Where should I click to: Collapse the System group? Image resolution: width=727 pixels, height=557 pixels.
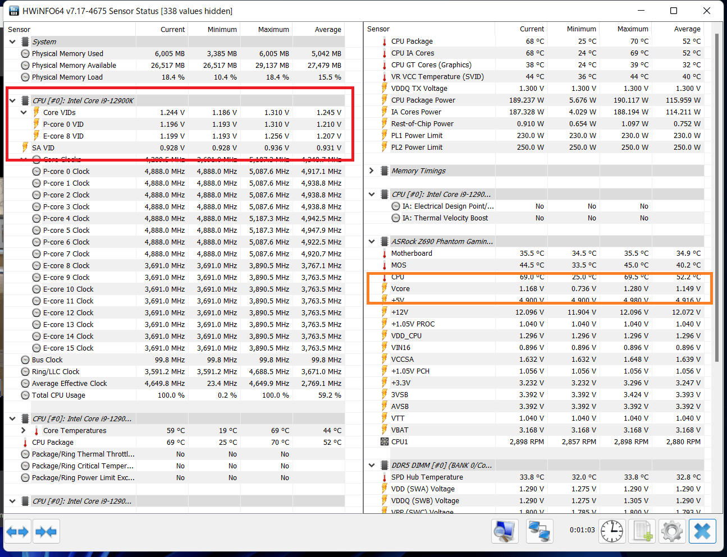pos(12,42)
